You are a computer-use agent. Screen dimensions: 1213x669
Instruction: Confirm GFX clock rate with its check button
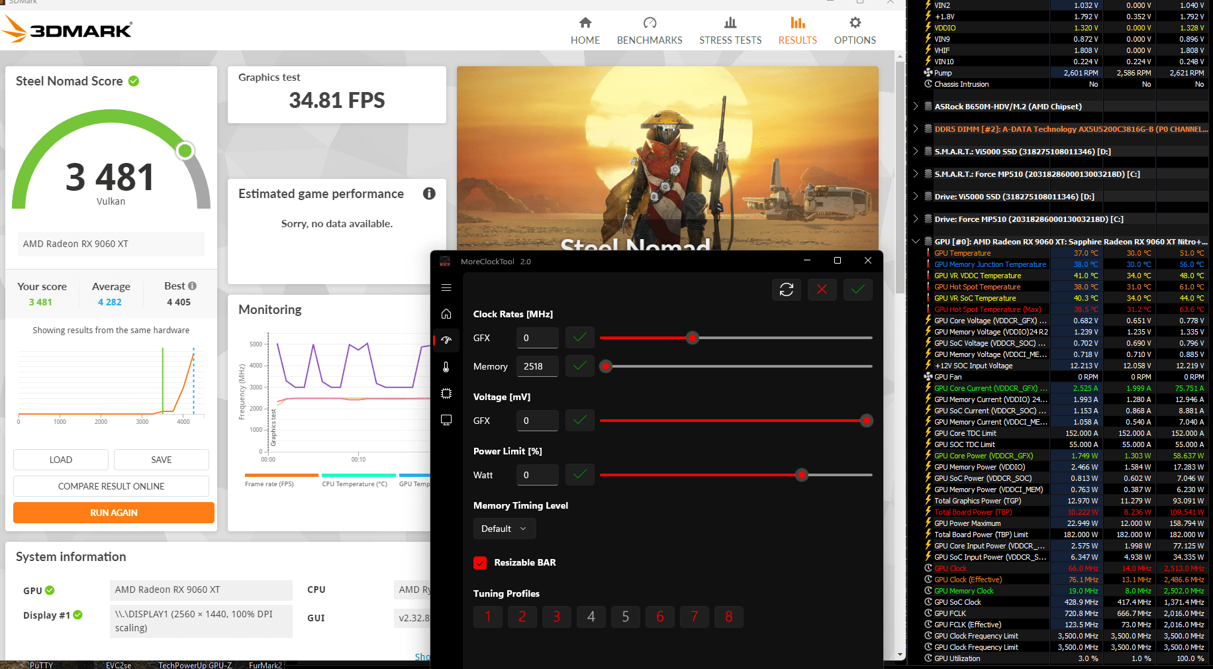[x=580, y=338]
